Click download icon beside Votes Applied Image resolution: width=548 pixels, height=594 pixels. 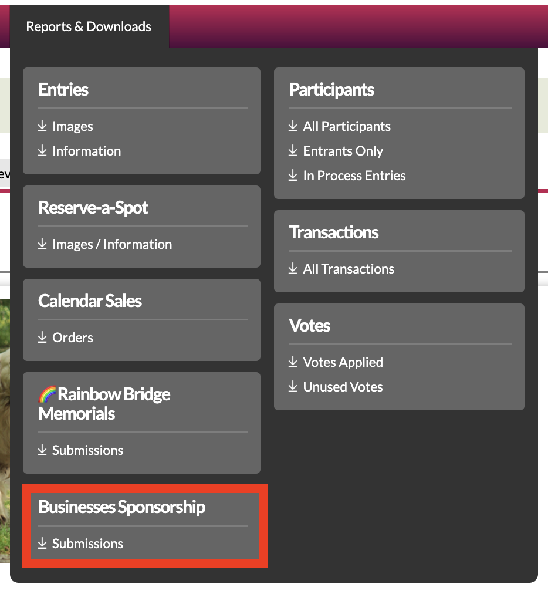pos(293,362)
